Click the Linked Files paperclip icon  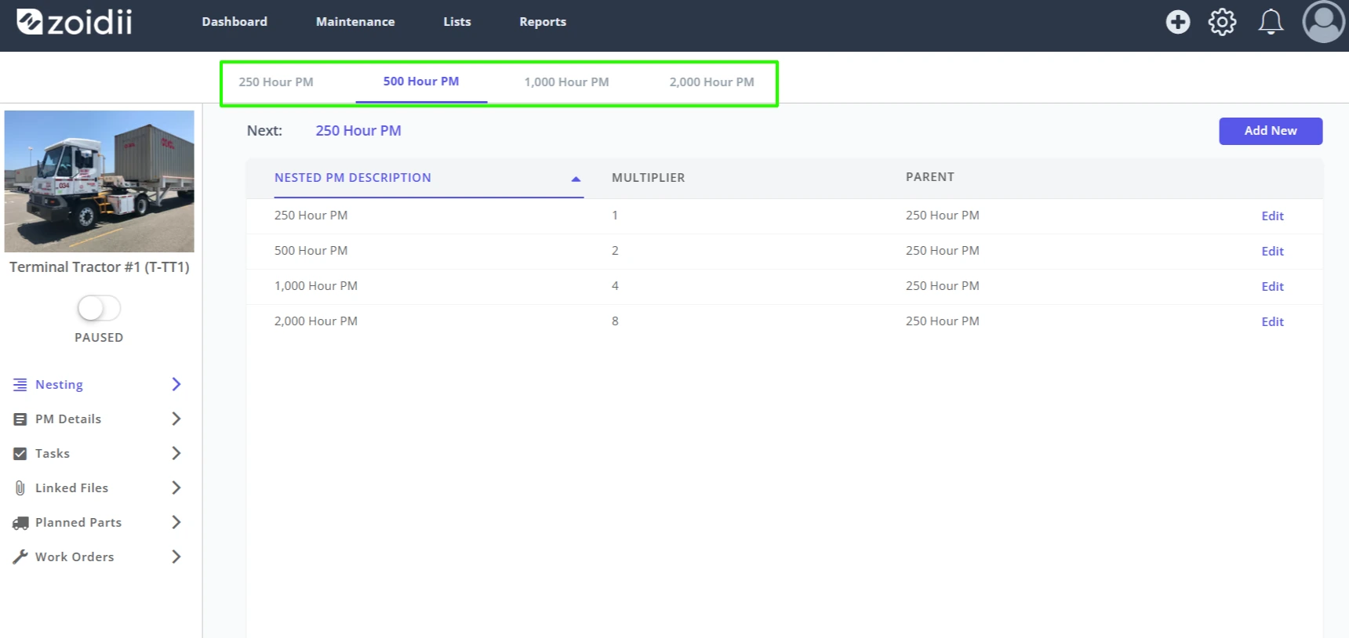click(20, 488)
